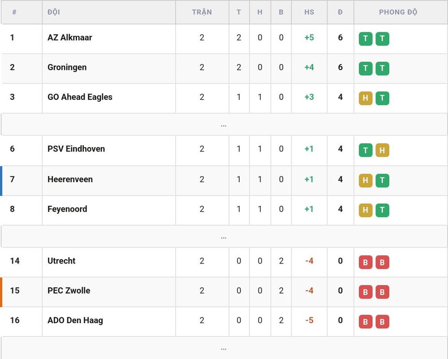Image resolution: width=448 pixels, height=359 pixels.
Task: Click PSV Eindhoven's yellow H form badge
Action: pyautogui.click(x=382, y=150)
